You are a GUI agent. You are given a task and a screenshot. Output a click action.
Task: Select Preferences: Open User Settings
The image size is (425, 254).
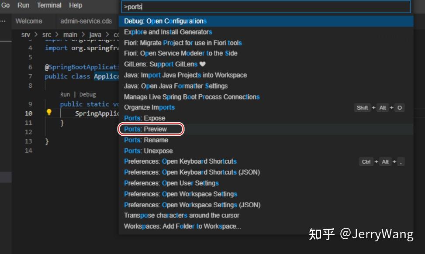(266, 183)
